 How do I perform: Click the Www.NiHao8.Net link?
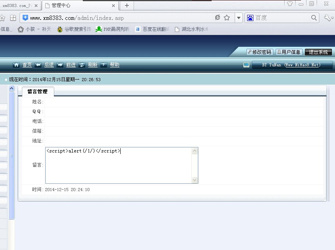[302, 65]
